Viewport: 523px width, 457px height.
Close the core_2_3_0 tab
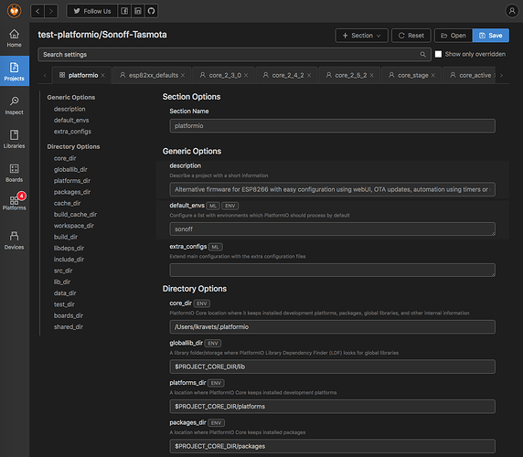point(246,75)
